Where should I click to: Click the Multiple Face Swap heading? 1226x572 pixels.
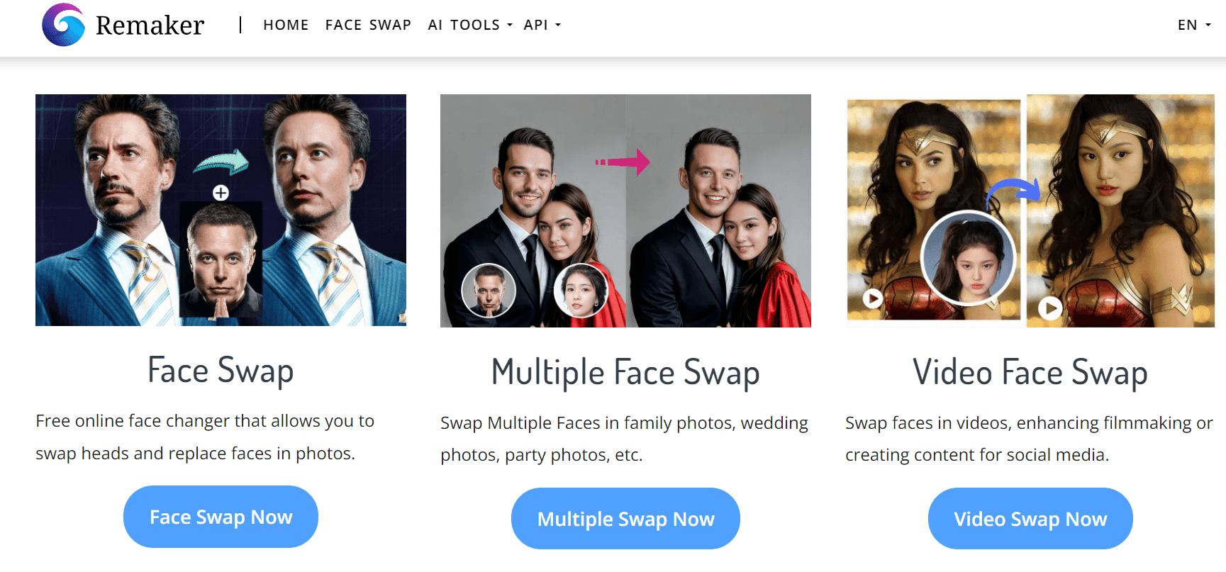click(x=625, y=372)
